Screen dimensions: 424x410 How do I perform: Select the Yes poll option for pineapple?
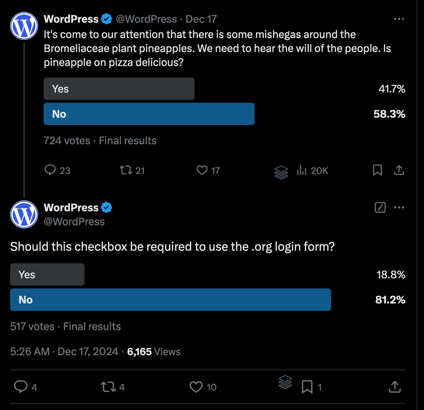(x=119, y=89)
